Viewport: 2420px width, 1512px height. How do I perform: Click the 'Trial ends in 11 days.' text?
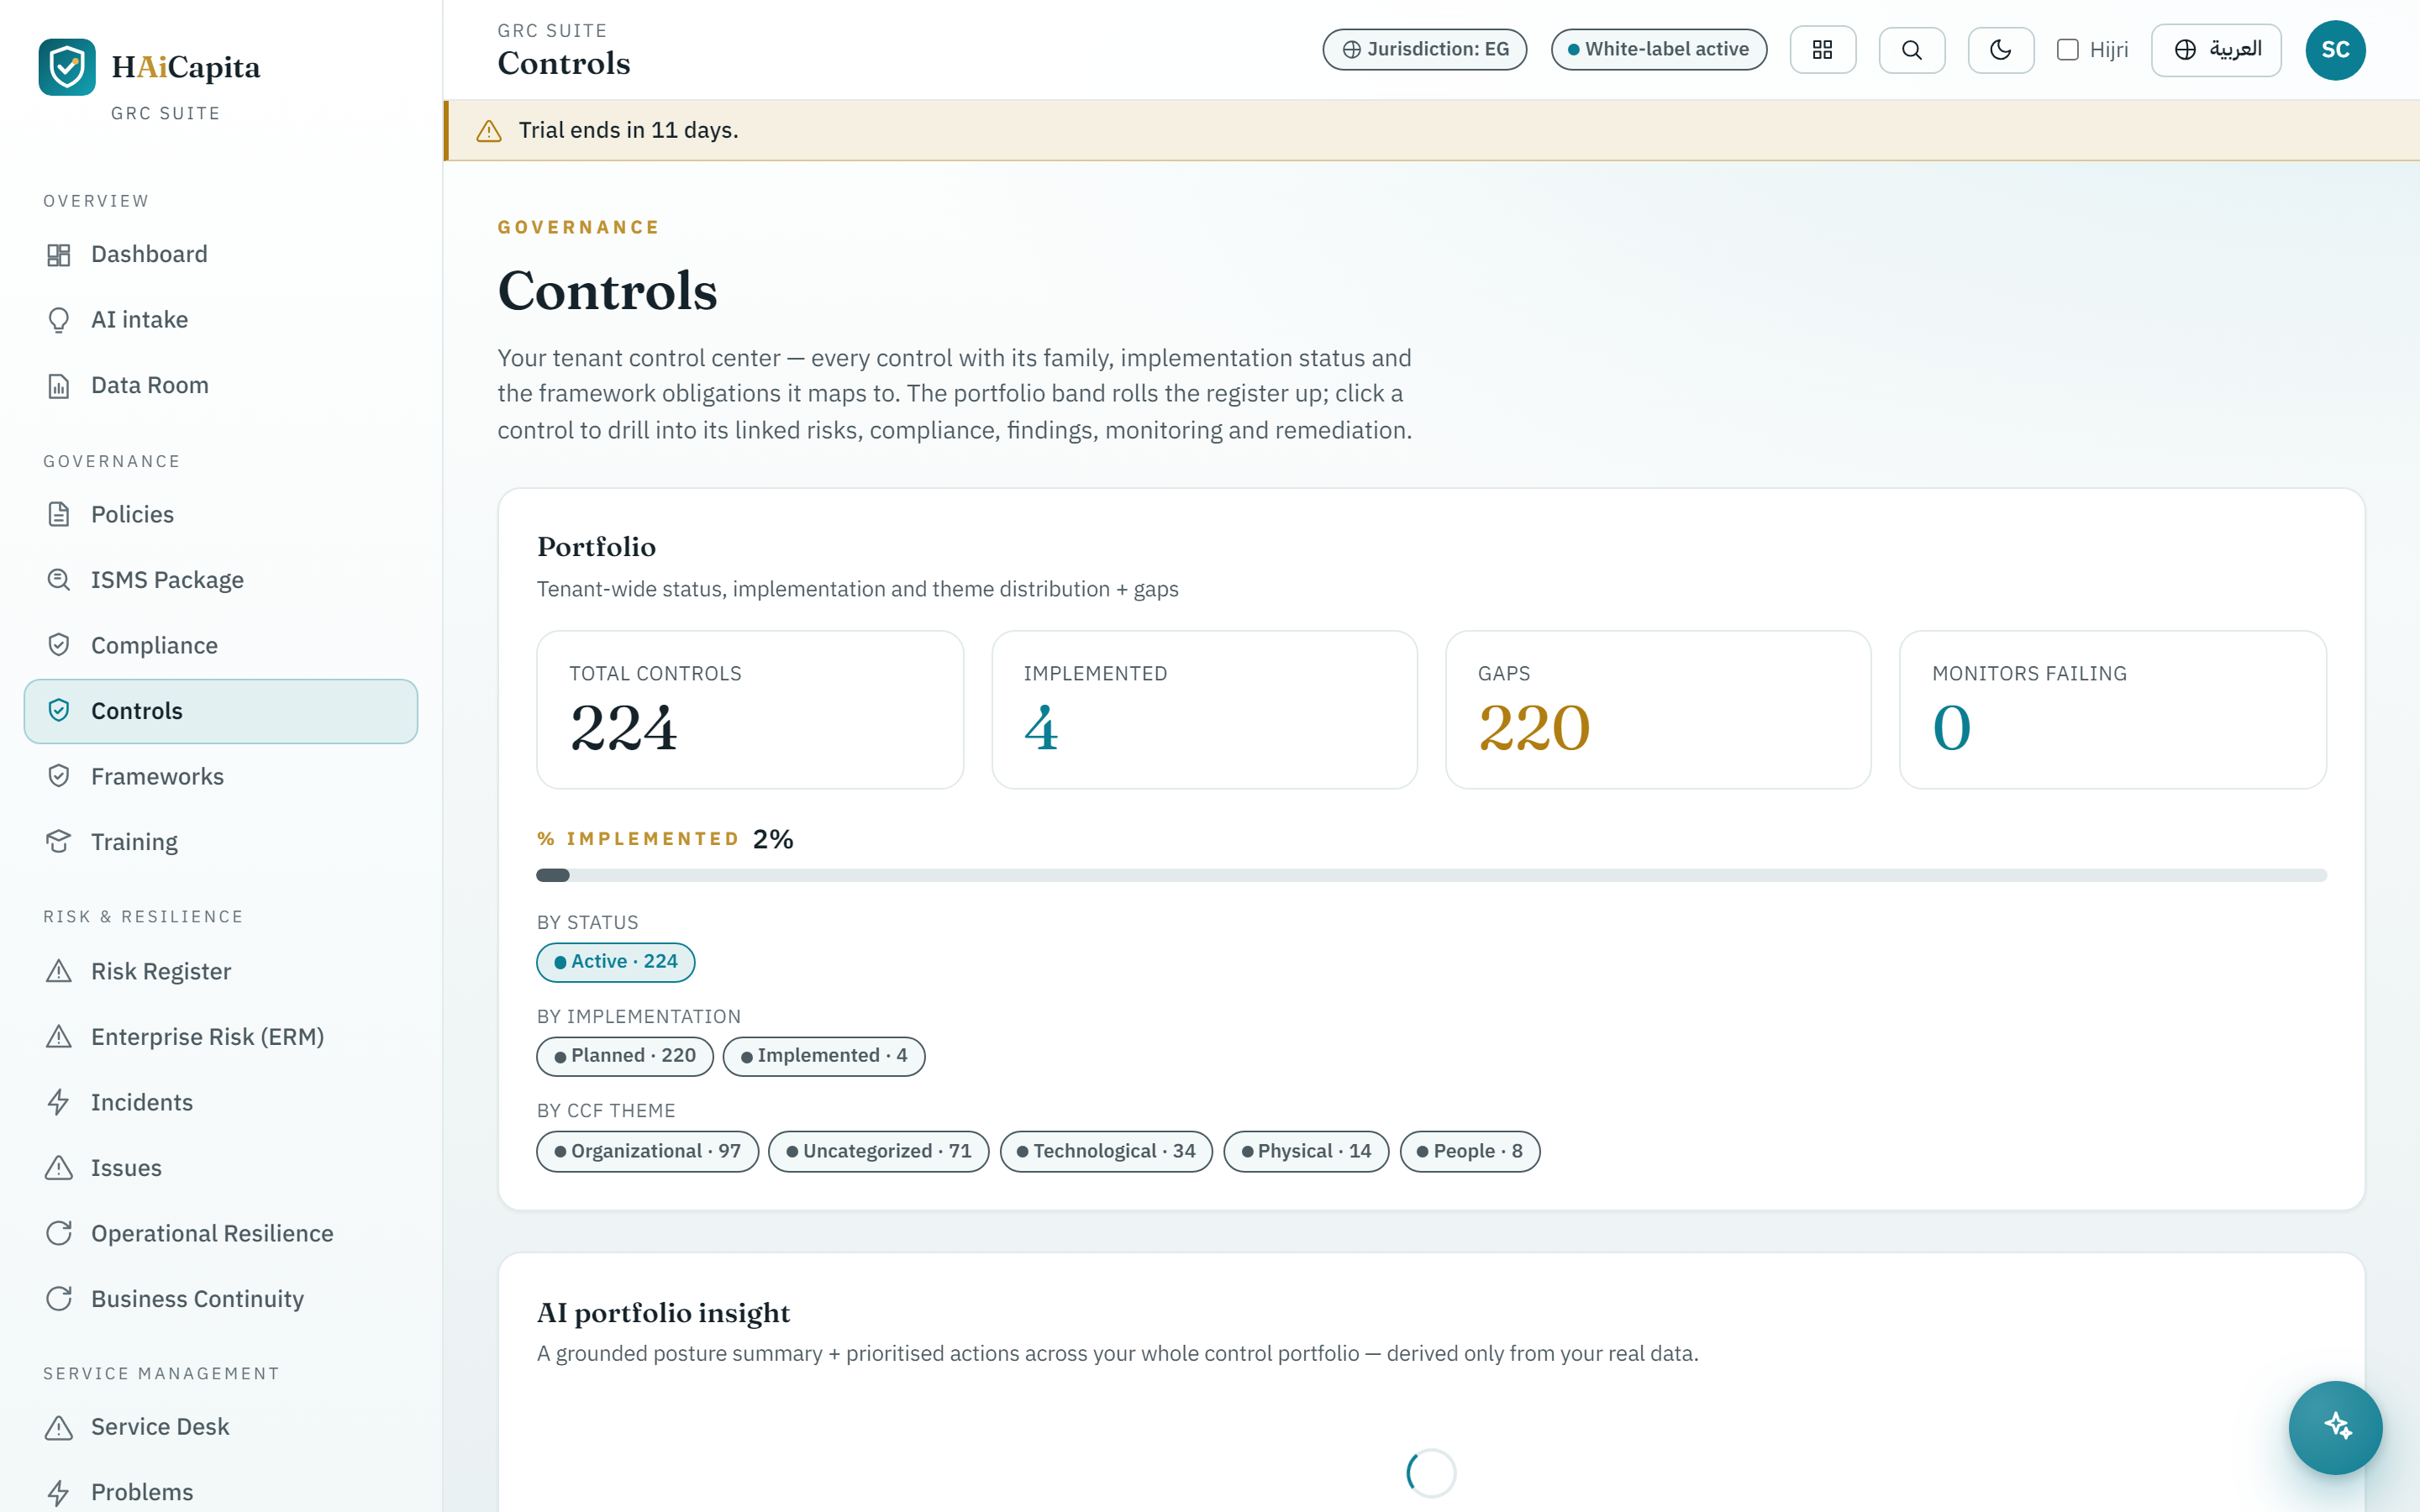pyautogui.click(x=628, y=131)
